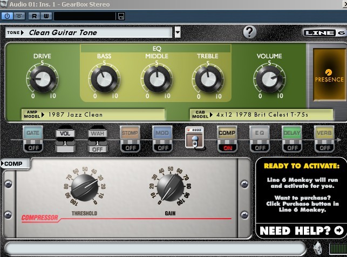Toggle the MOD OFF switch

point(163,148)
